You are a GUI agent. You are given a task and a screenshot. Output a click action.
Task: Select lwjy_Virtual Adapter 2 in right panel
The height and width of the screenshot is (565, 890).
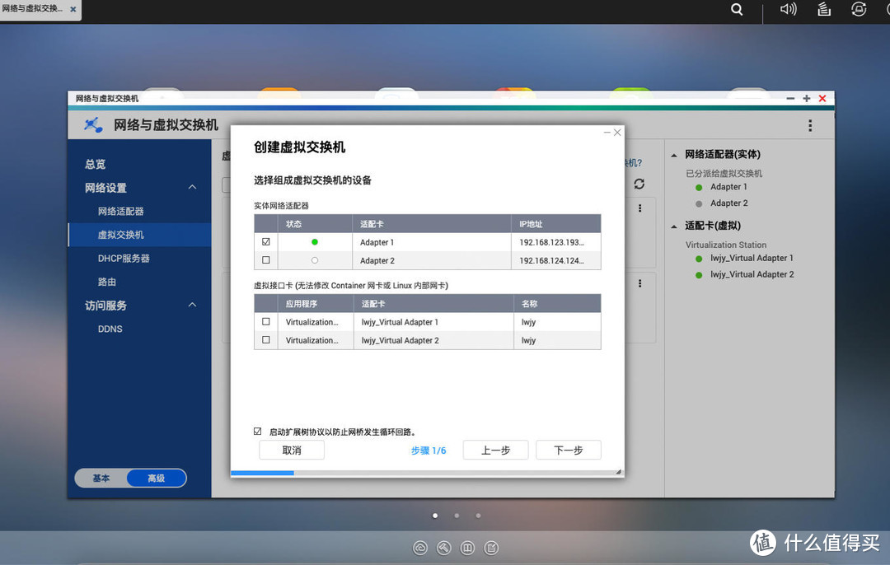click(x=752, y=274)
